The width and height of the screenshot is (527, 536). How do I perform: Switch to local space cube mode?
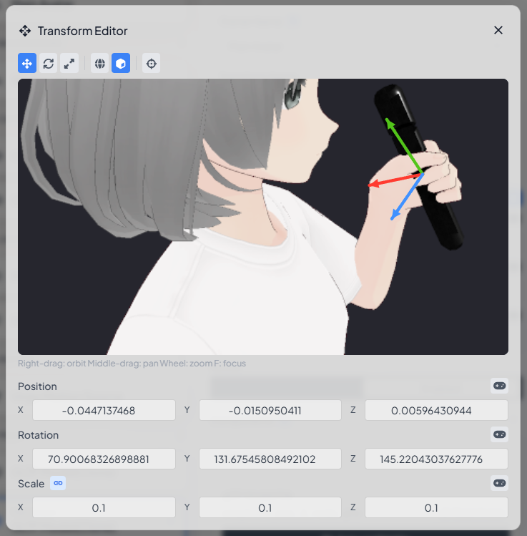[x=121, y=63]
